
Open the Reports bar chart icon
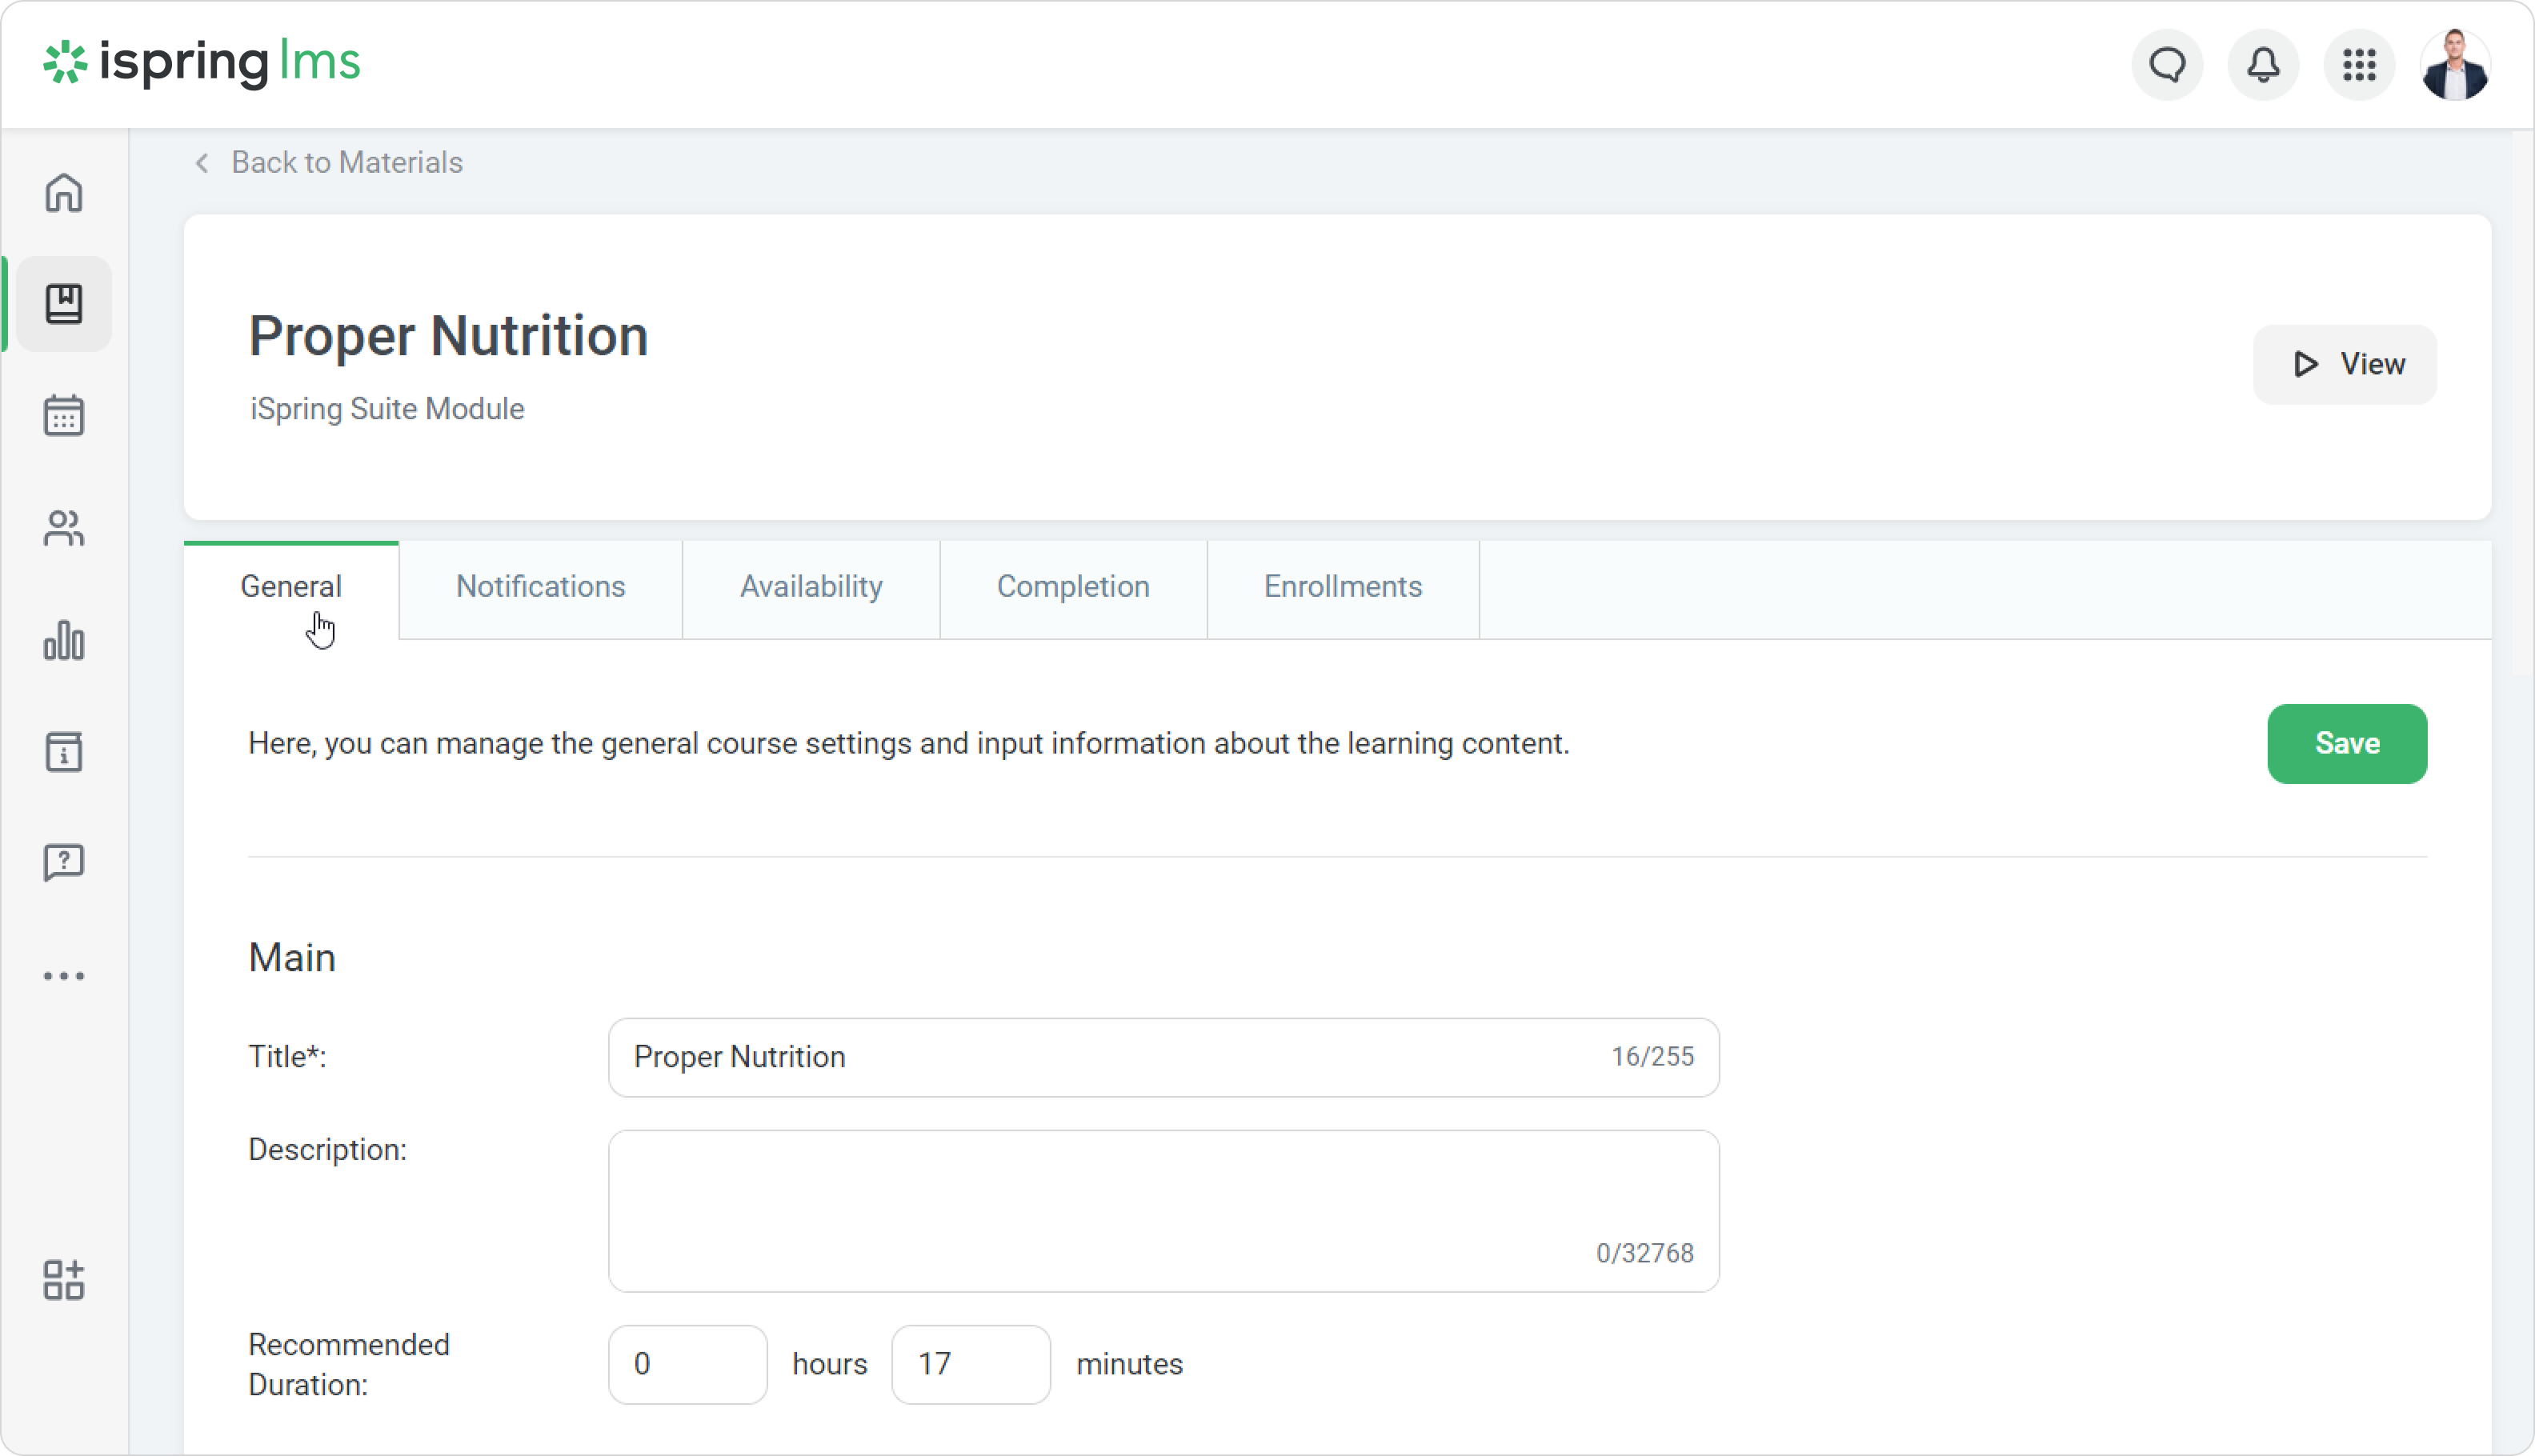(64, 640)
